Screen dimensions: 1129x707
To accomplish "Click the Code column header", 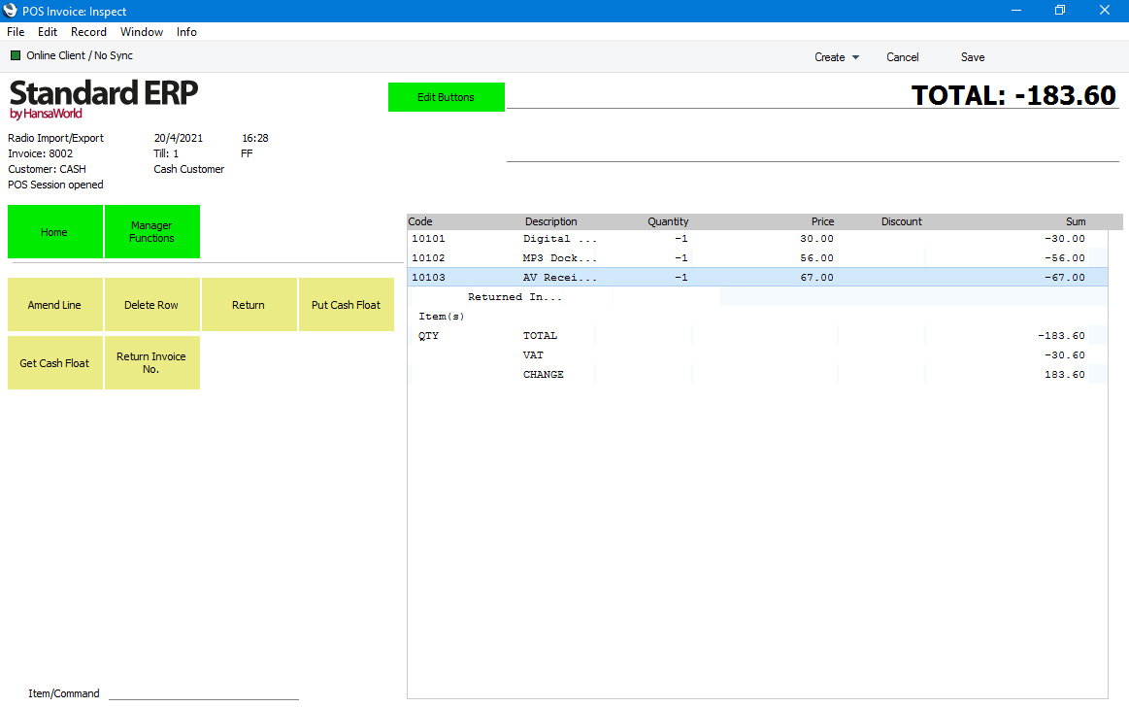I will (420, 221).
